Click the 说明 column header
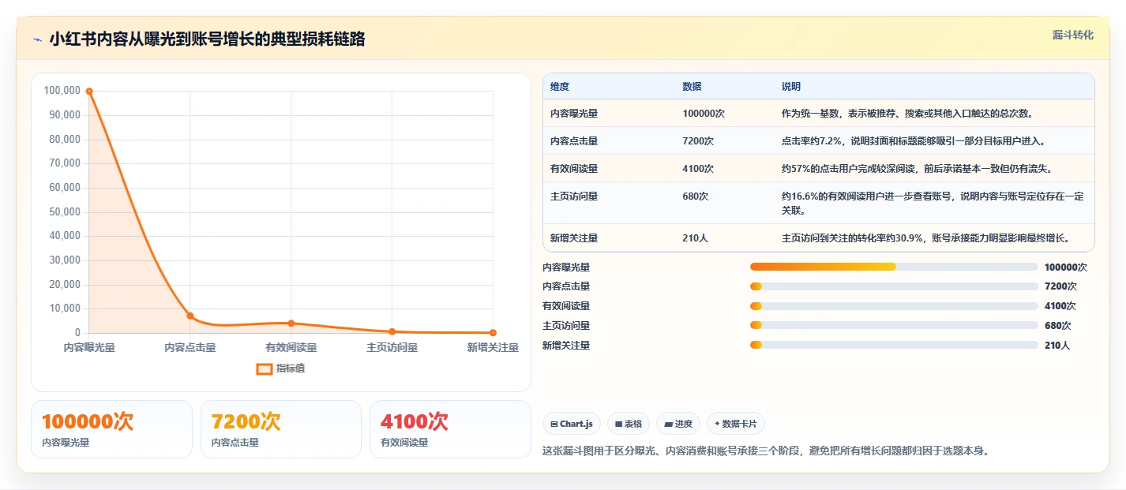The image size is (1126, 490). point(791,87)
